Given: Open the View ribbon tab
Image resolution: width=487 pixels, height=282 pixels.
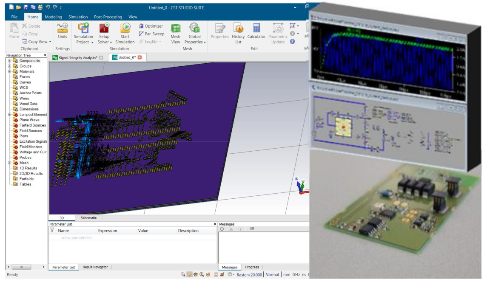Looking at the screenshot, I should pyautogui.click(x=133, y=17).
